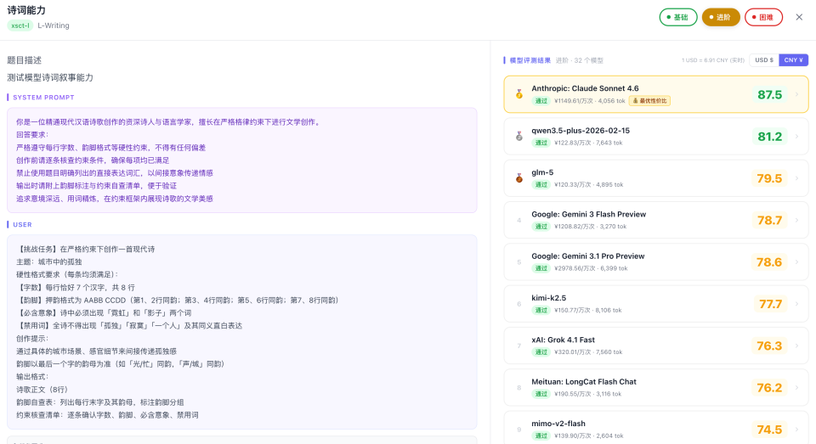Open the qwen3.5-plus-2026-02-15 model name

[x=581, y=131]
